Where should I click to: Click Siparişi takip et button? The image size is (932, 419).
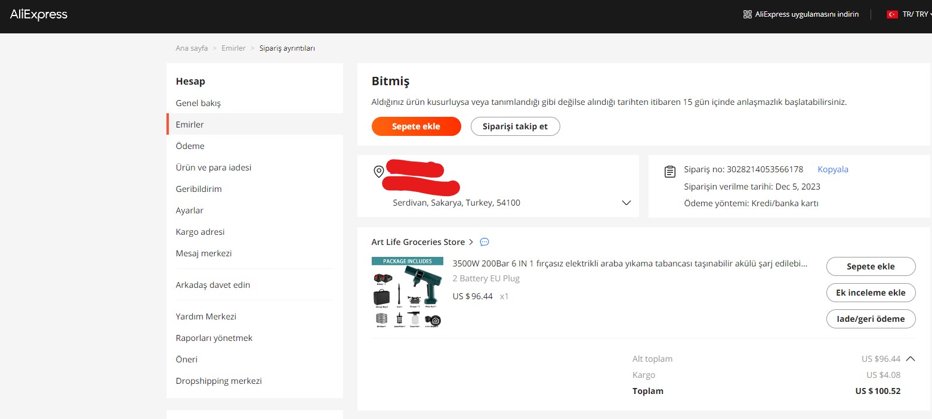tap(515, 126)
